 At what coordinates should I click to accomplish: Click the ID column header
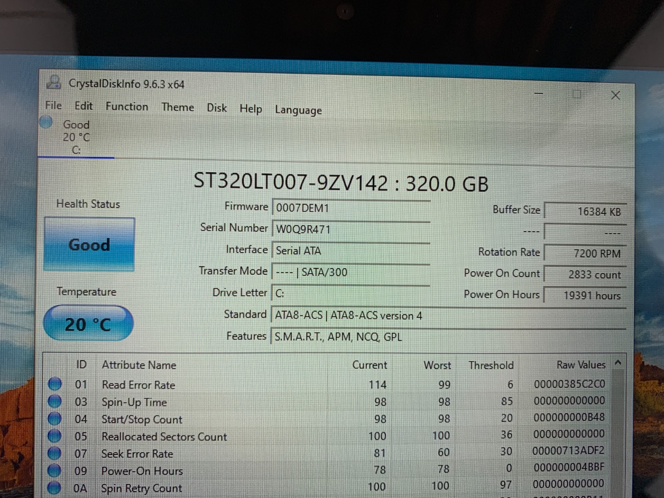[x=82, y=365]
